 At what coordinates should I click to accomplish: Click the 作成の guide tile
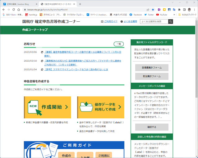click(x=66, y=155)
